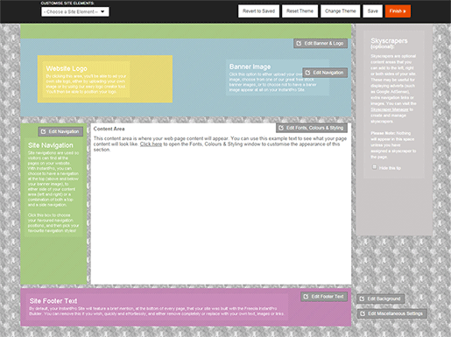
Task: Open the Change Theme option
Action: [341, 11]
